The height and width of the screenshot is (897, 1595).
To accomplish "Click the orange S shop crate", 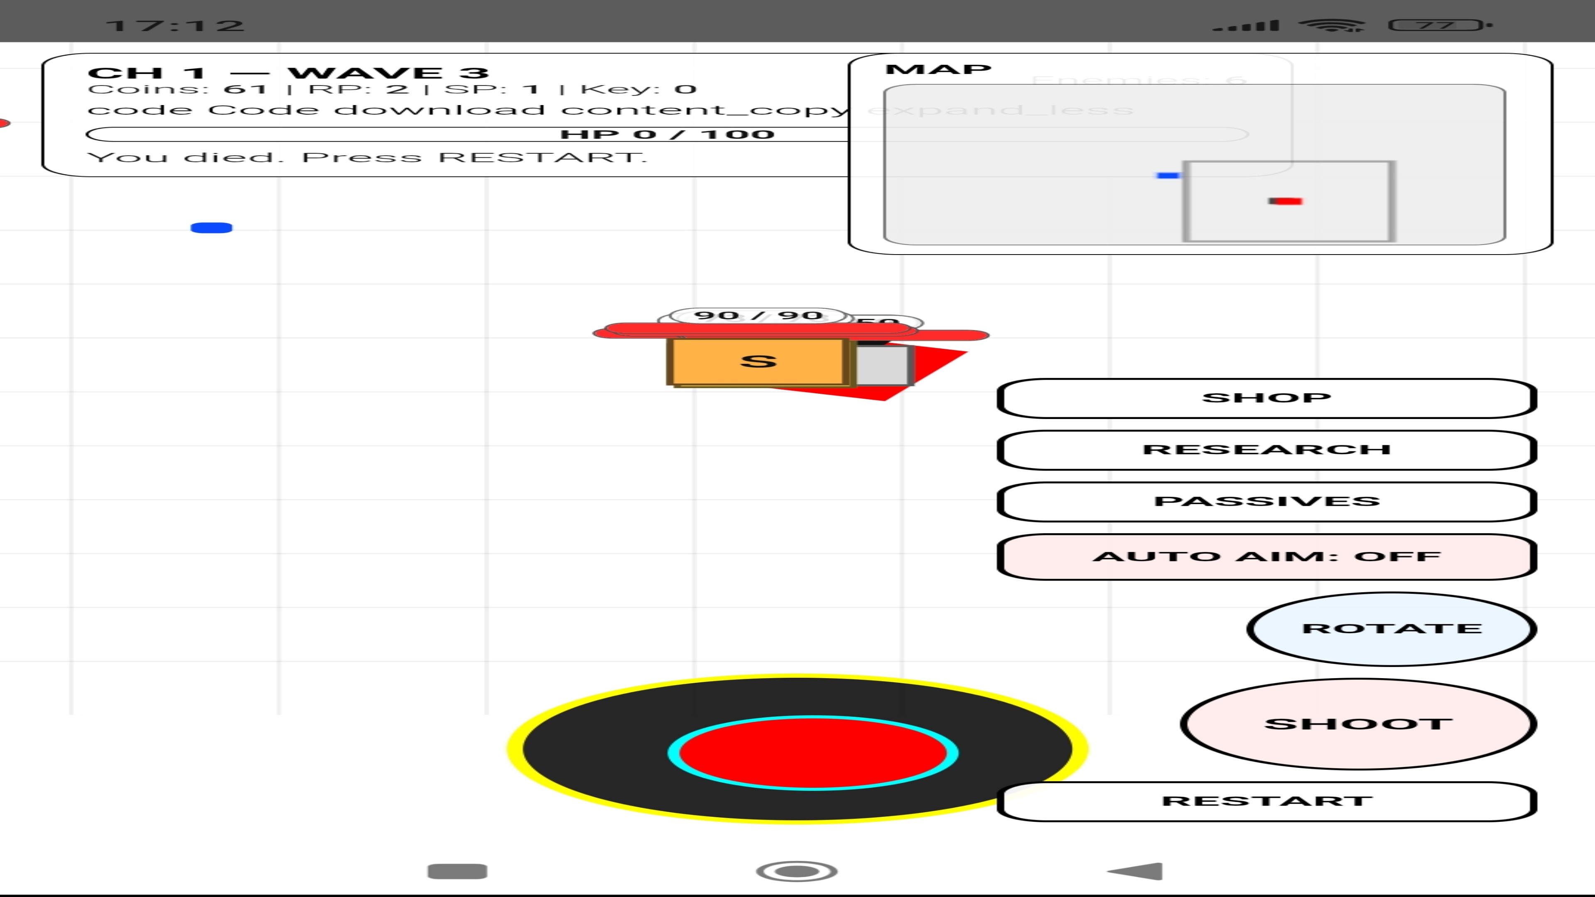I will (x=758, y=362).
